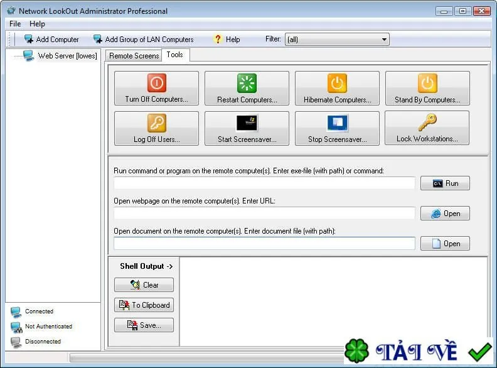The width and height of the screenshot is (497, 368).
Task: Click the Start Screensaver... label
Action: [247, 139]
